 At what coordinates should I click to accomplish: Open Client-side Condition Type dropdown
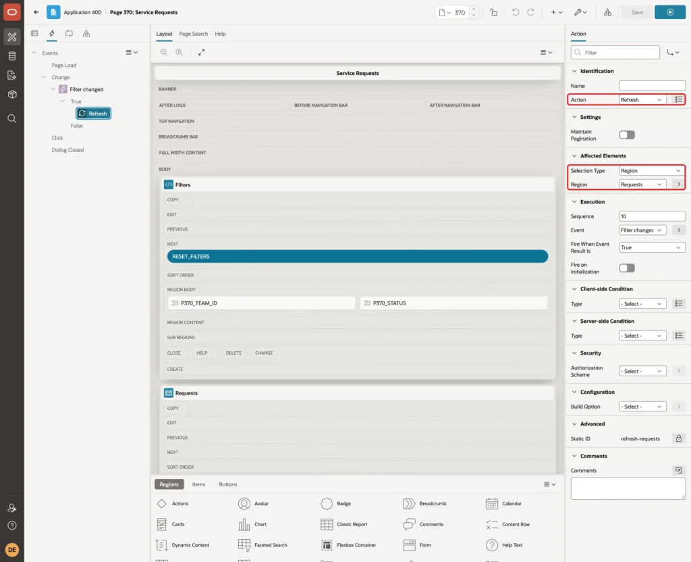642,303
